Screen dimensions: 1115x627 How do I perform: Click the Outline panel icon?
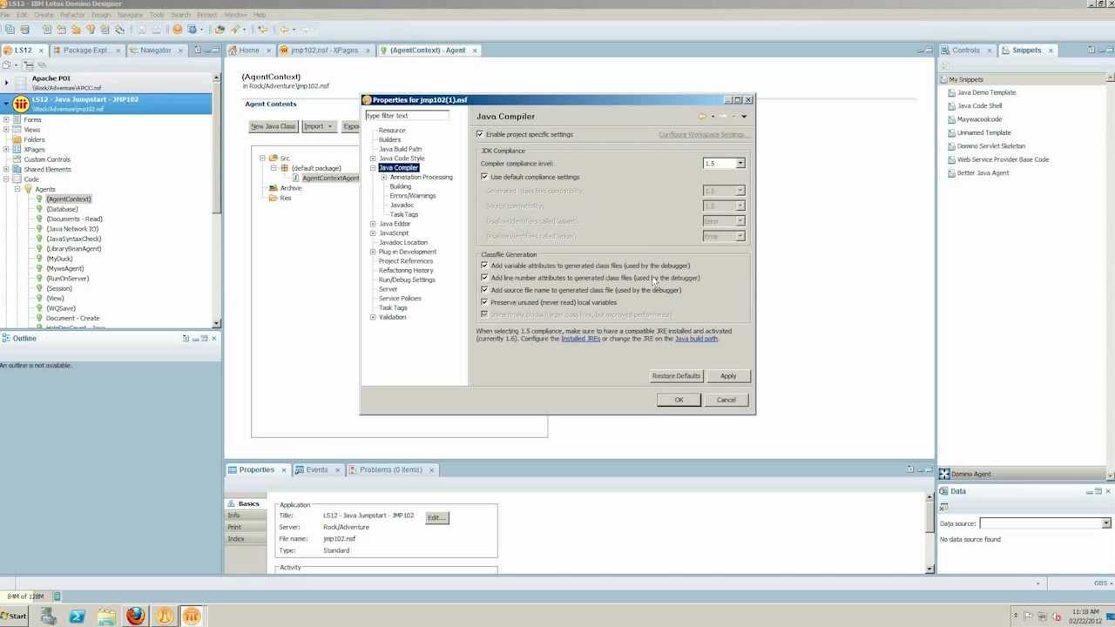6,338
